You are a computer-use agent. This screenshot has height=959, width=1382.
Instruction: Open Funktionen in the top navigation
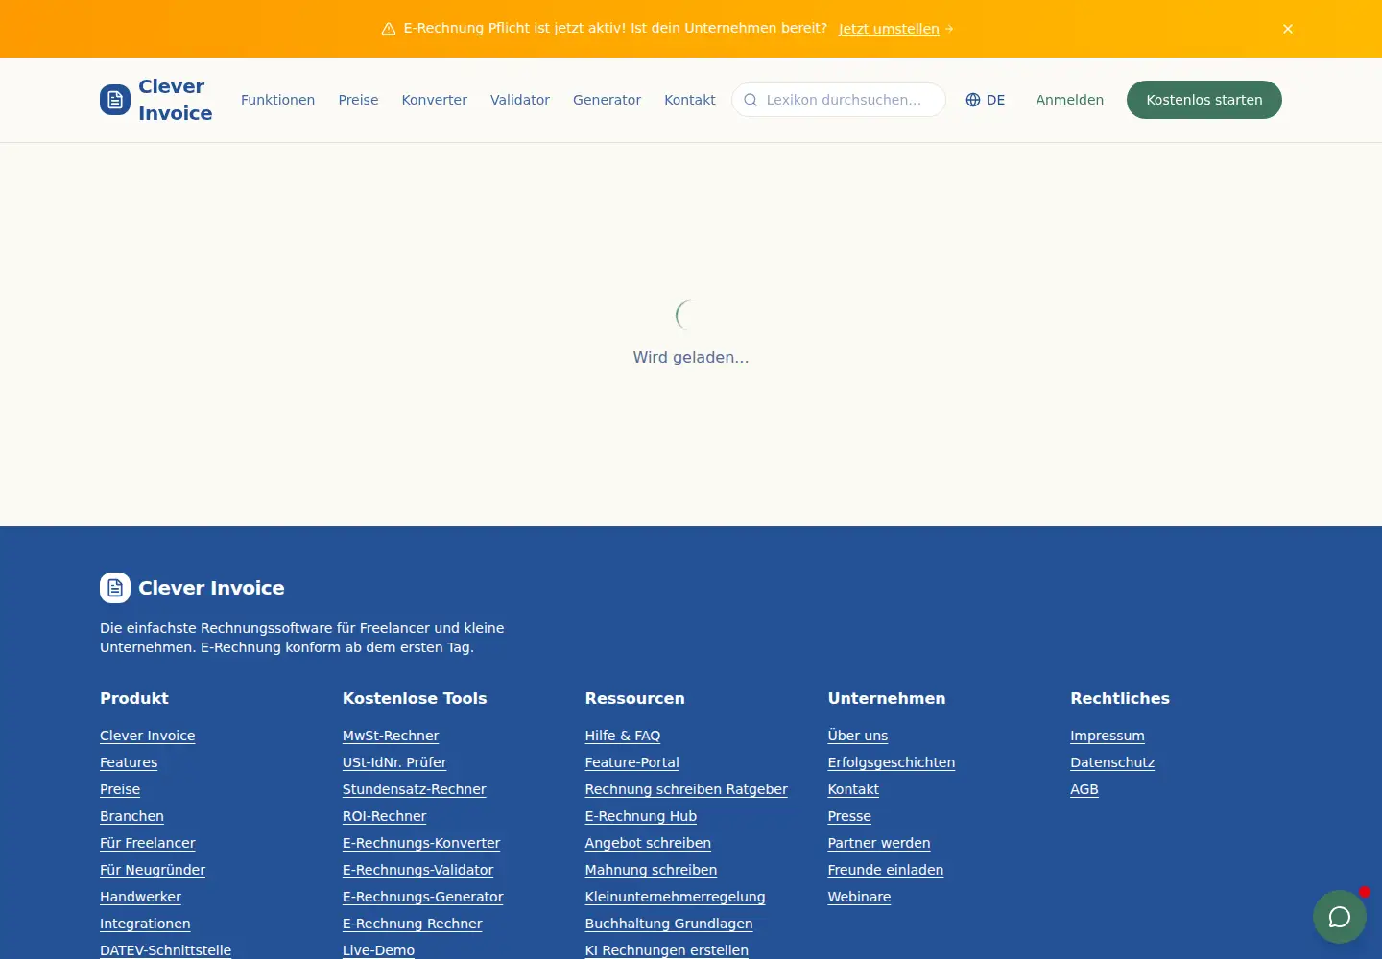[277, 100]
